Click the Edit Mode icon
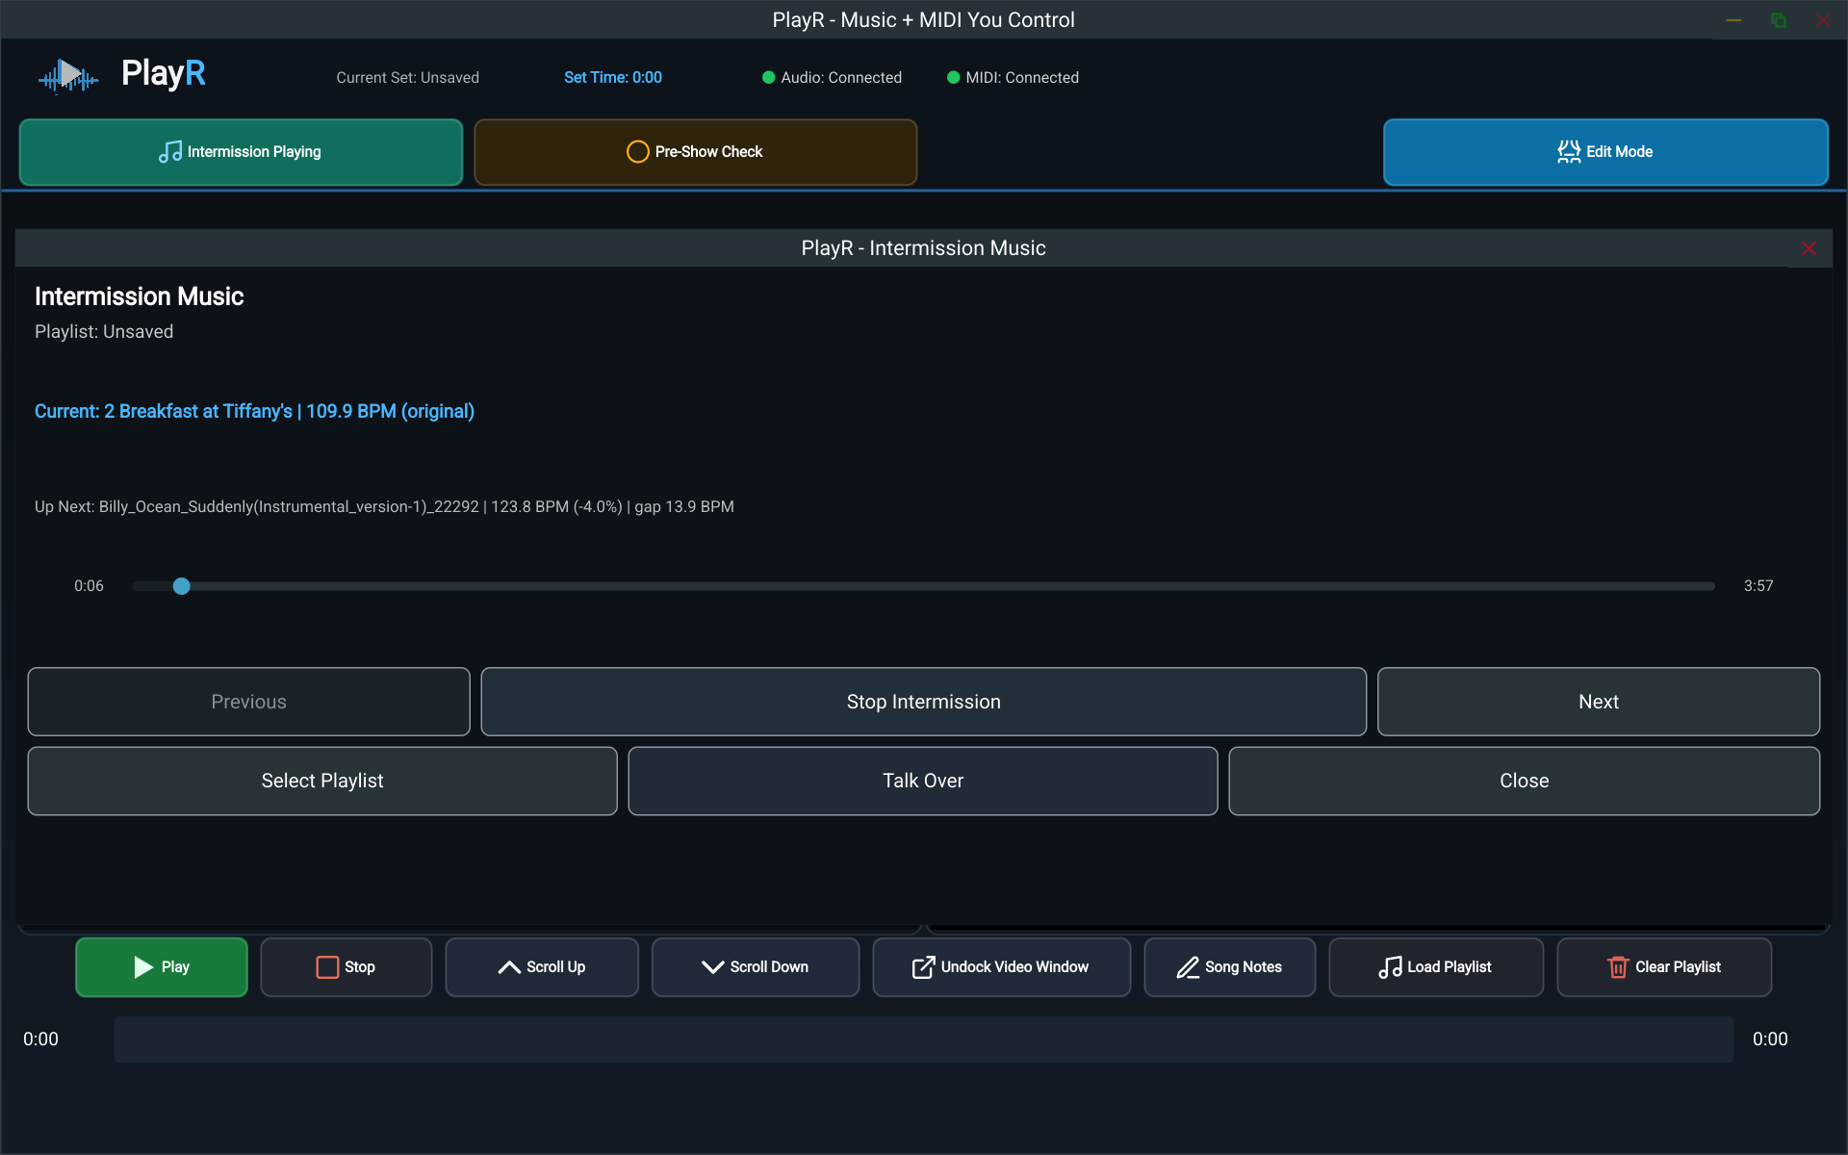This screenshot has width=1848, height=1155. (1569, 152)
